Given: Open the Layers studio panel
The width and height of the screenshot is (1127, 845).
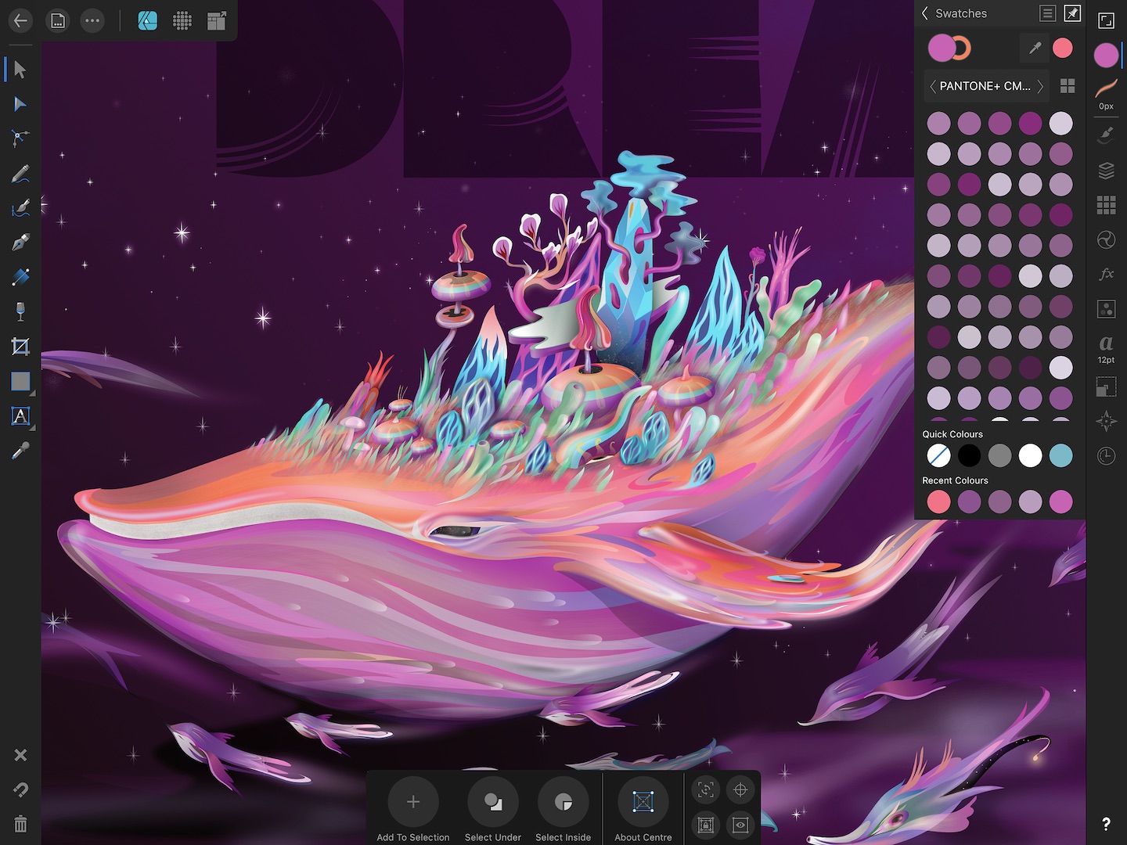Looking at the screenshot, I should [x=1106, y=171].
